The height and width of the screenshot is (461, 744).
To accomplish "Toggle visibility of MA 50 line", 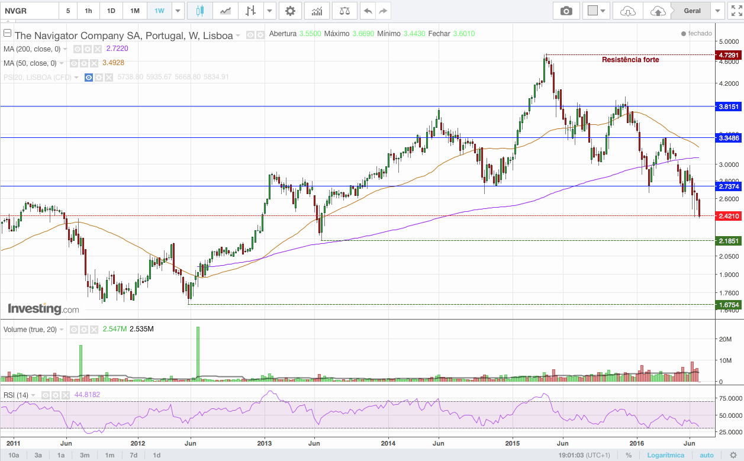I will tap(74, 63).
